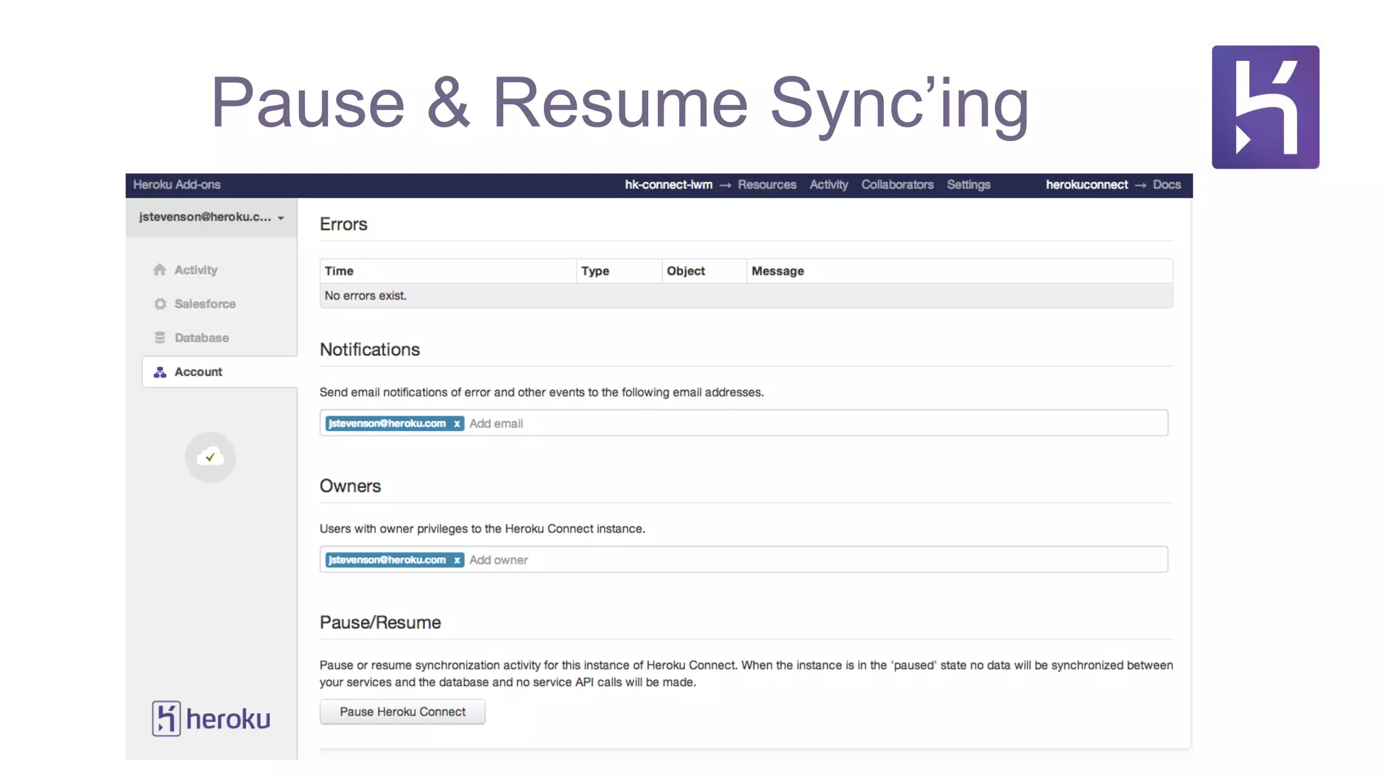Viewport: 1388px width, 781px height.
Task: Open Activity in the top navigation bar
Action: [x=828, y=184]
